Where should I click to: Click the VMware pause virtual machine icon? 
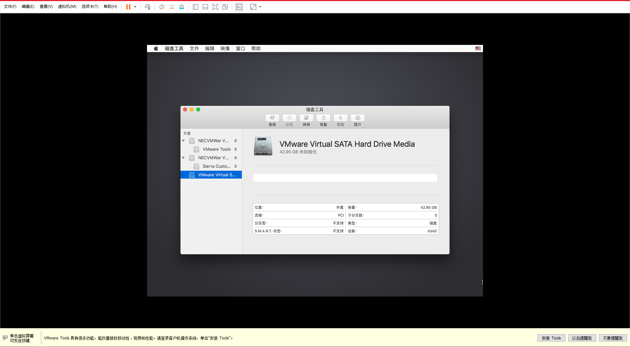click(x=128, y=7)
